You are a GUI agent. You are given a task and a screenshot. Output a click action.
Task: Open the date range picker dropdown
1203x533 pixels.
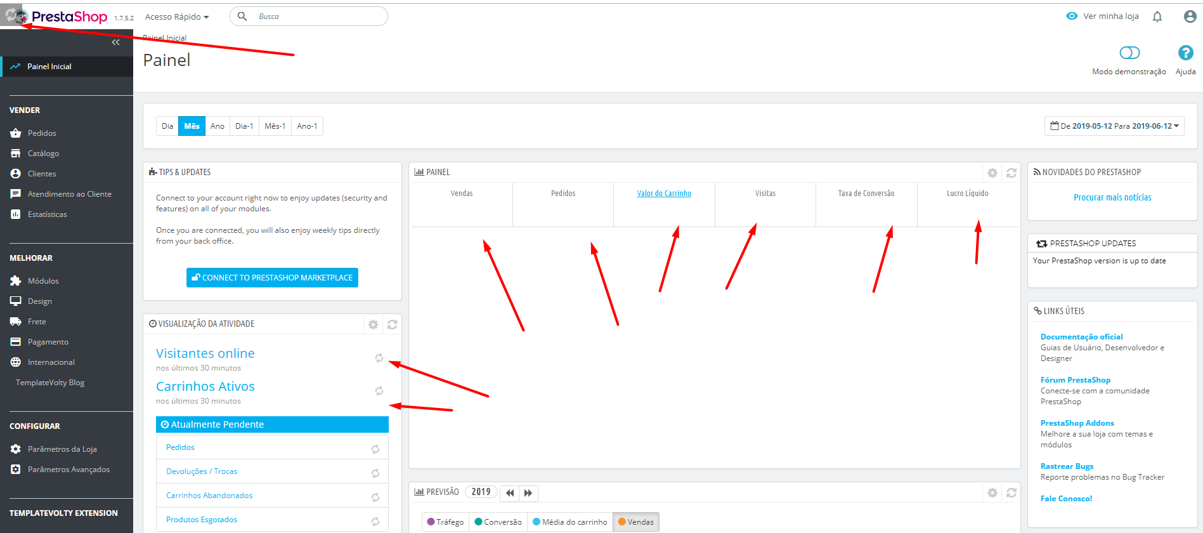click(1114, 126)
